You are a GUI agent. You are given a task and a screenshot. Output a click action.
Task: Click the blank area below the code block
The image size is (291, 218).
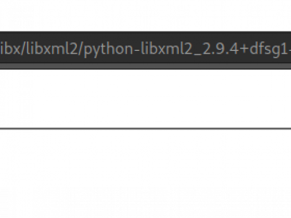145,98
